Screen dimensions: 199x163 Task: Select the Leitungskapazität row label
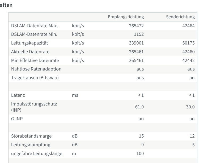29,43
